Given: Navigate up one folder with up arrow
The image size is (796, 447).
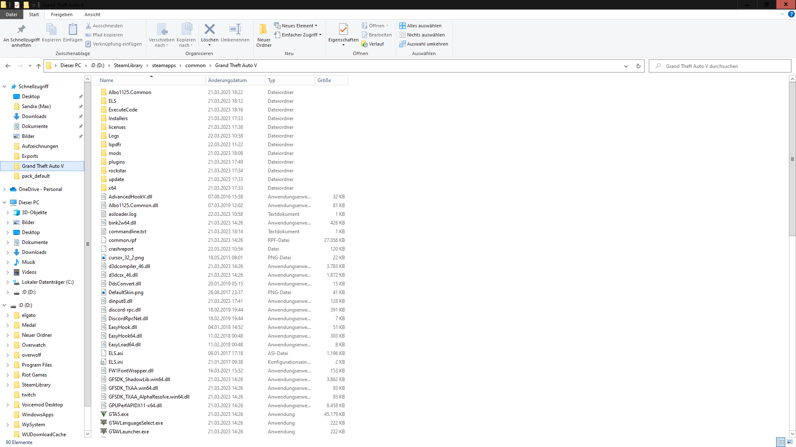Looking at the screenshot, I should coord(39,66).
